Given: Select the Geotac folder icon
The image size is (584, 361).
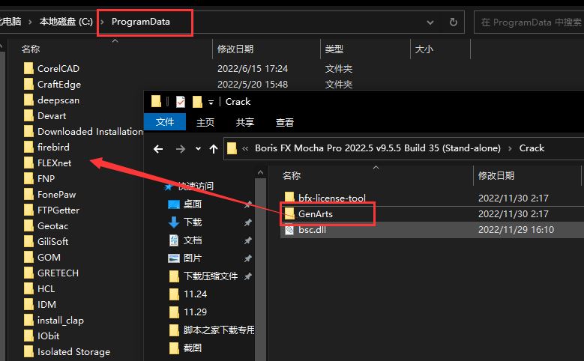Looking at the screenshot, I should point(28,226).
